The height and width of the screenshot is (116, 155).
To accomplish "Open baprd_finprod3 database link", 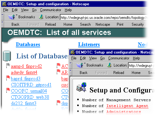I will 26,79.
